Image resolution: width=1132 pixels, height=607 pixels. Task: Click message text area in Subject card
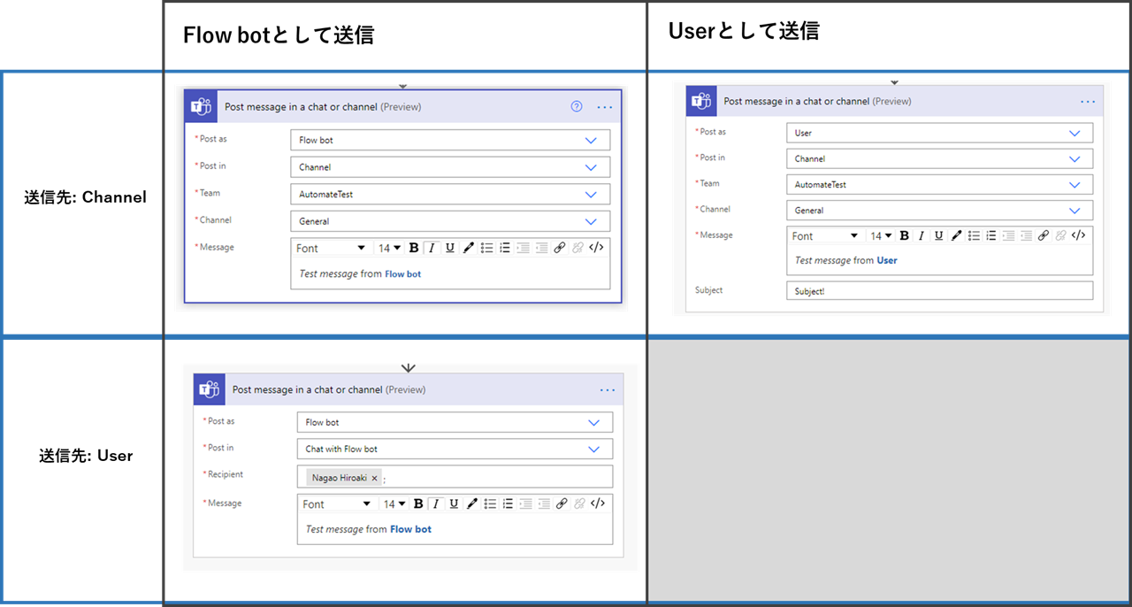[939, 260]
